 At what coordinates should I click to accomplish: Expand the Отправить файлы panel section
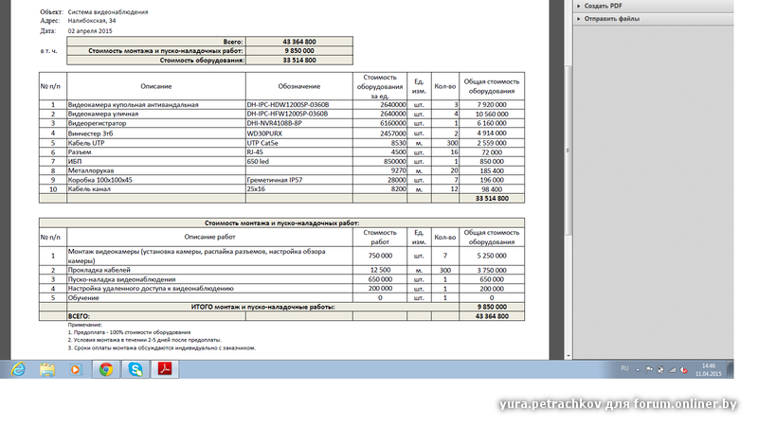[x=611, y=19]
